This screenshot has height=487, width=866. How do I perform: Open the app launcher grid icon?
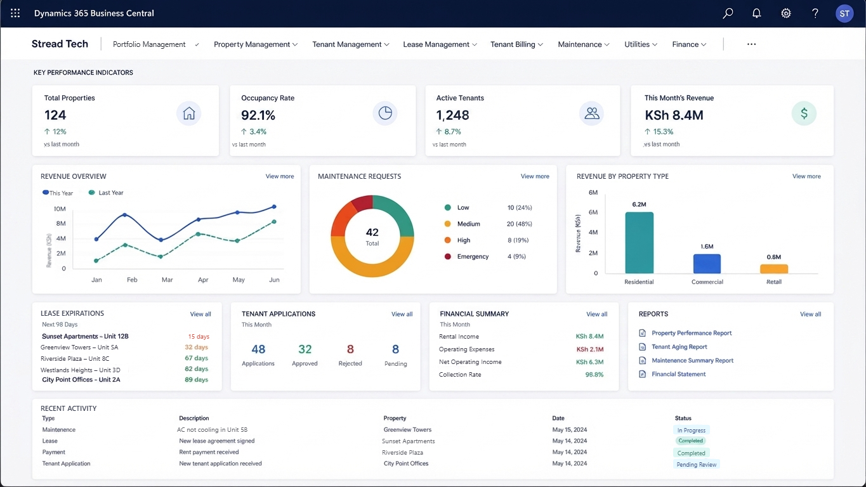(x=15, y=13)
